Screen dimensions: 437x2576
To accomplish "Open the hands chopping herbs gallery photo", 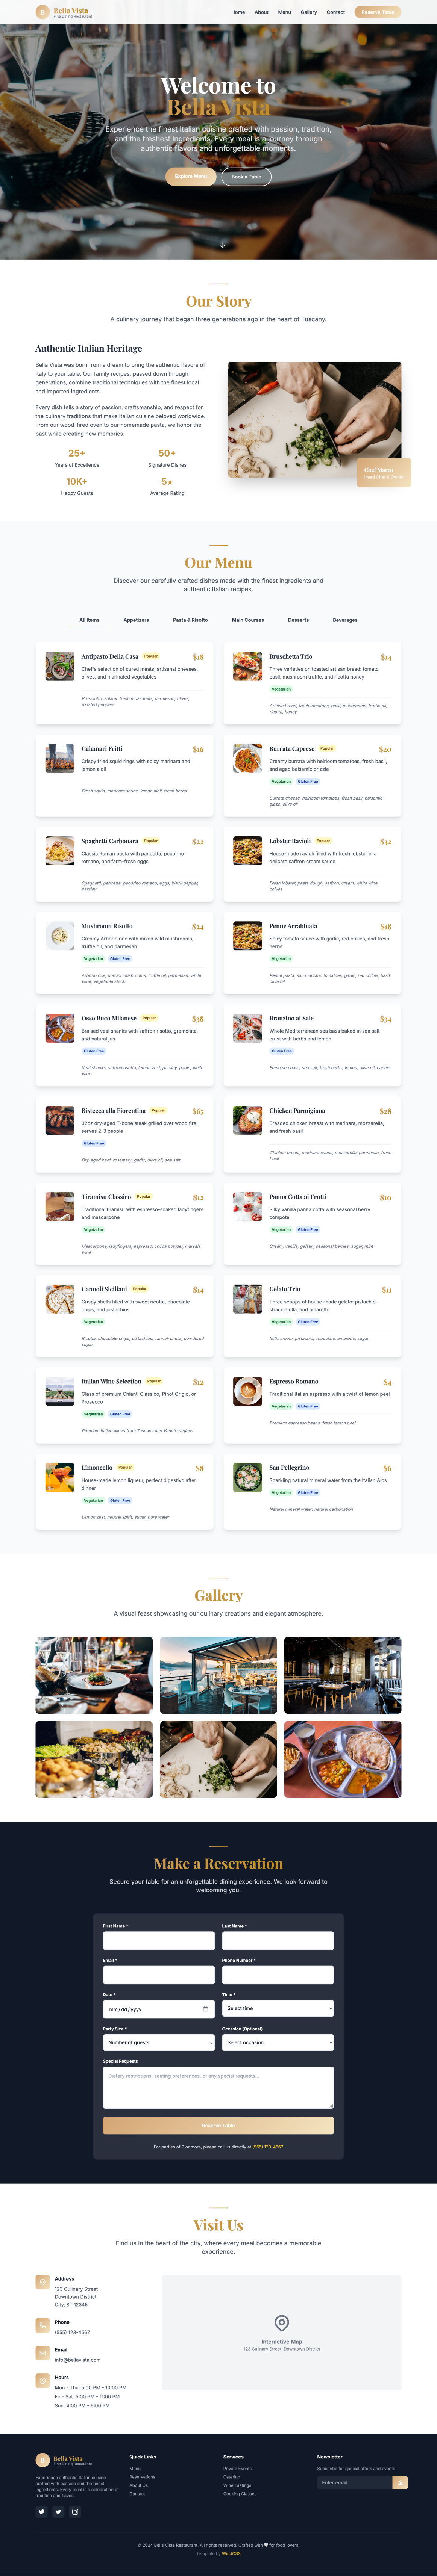I will point(218,1759).
